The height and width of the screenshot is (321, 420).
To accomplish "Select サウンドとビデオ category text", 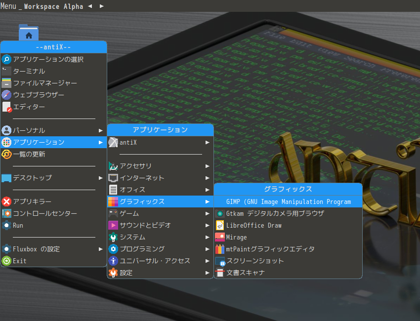I will point(145,225).
